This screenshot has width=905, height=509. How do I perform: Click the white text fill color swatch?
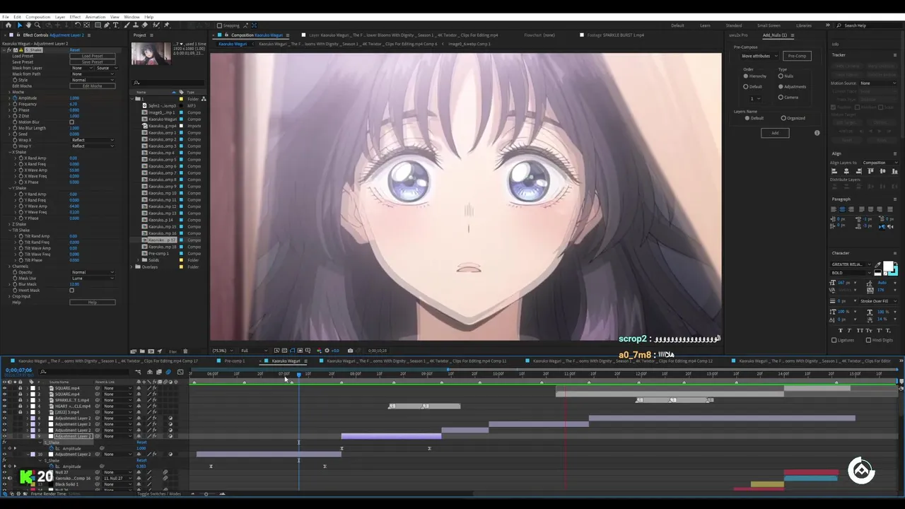tap(888, 265)
